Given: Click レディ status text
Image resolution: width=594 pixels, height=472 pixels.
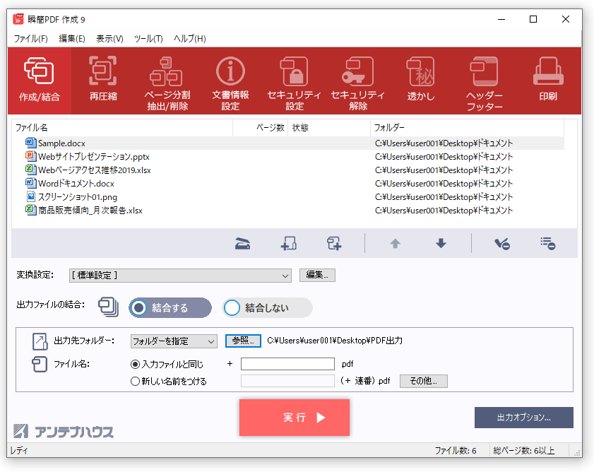Looking at the screenshot, I should (19, 450).
